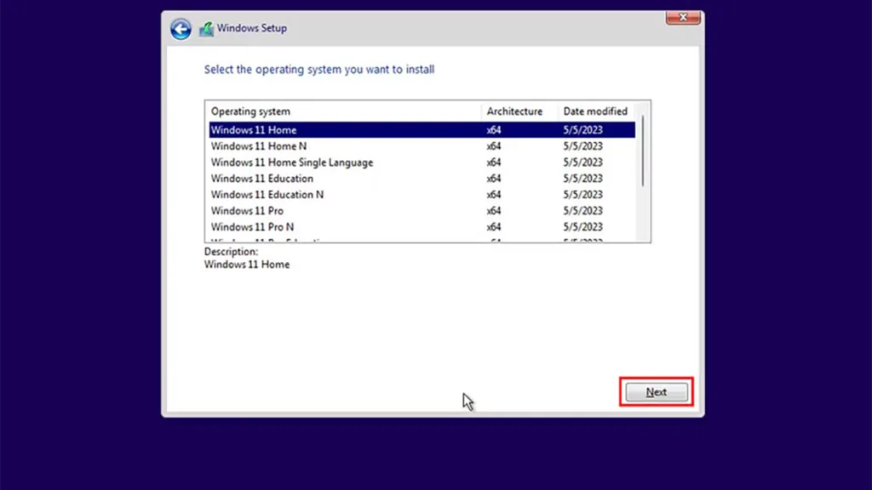Click 5/5/2023 date in Windows 11 Education row
872x490 pixels.
pos(582,179)
